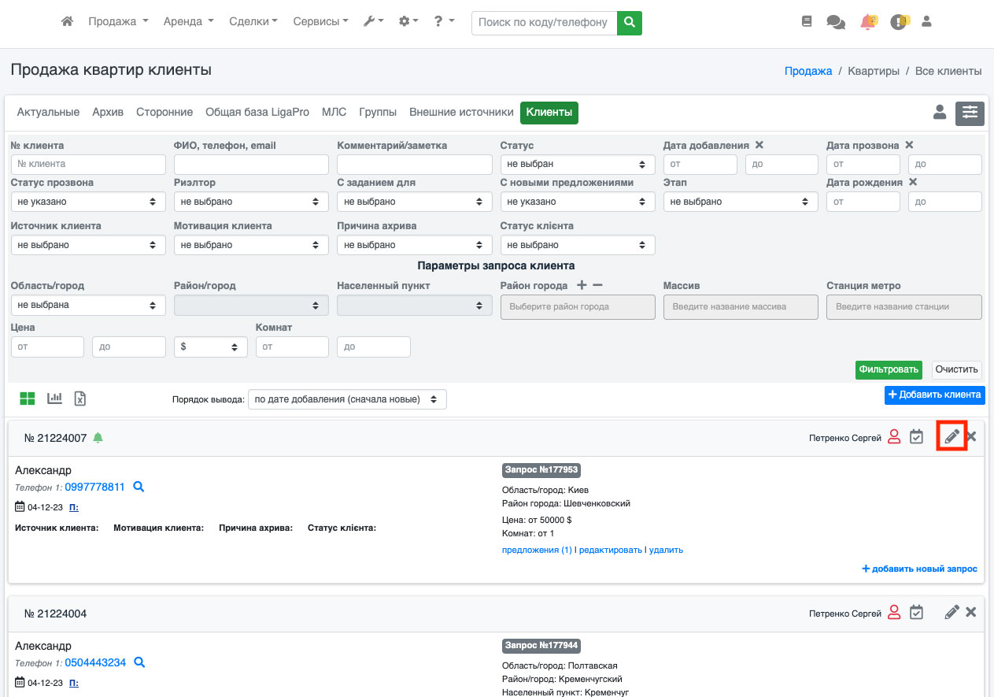This screenshot has height=697, width=994.
Task: Search phone 0997778811 with magnifier icon
Action: pyautogui.click(x=139, y=487)
